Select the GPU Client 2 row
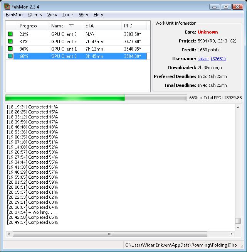The image size is (247, 252). [x=78, y=42]
